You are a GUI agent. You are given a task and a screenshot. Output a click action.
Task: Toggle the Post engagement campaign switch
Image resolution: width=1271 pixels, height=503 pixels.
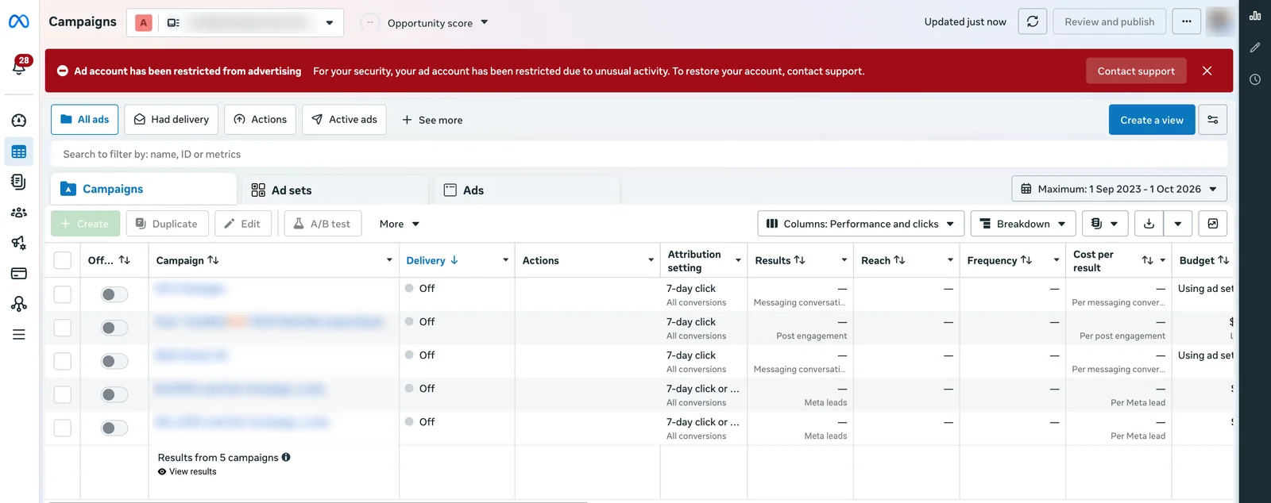click(x=114, y=328)
